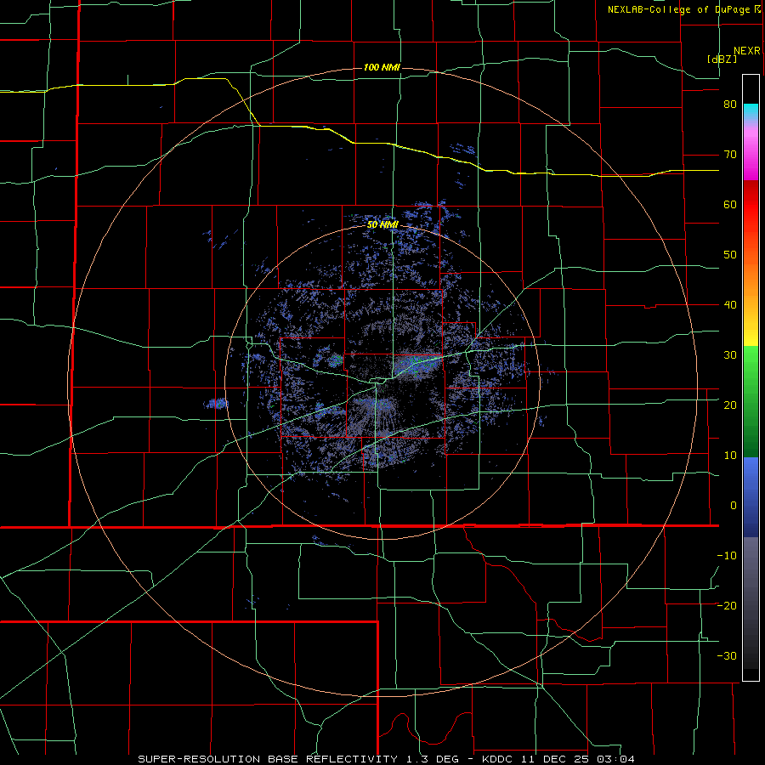Click the 100 NMI range ring label
765x765 pixels.
(x=382, y=67)
